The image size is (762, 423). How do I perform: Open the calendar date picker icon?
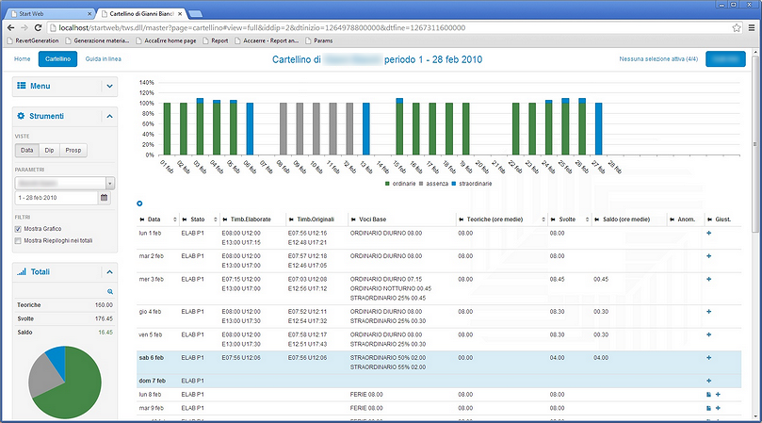click(x=104, y=198)
